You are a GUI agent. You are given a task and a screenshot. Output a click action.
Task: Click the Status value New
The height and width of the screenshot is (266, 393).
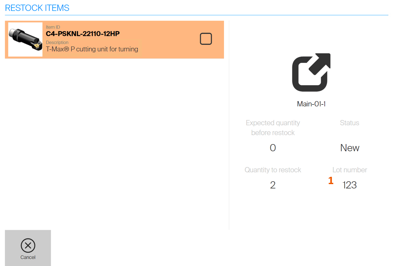click(349, 148)
